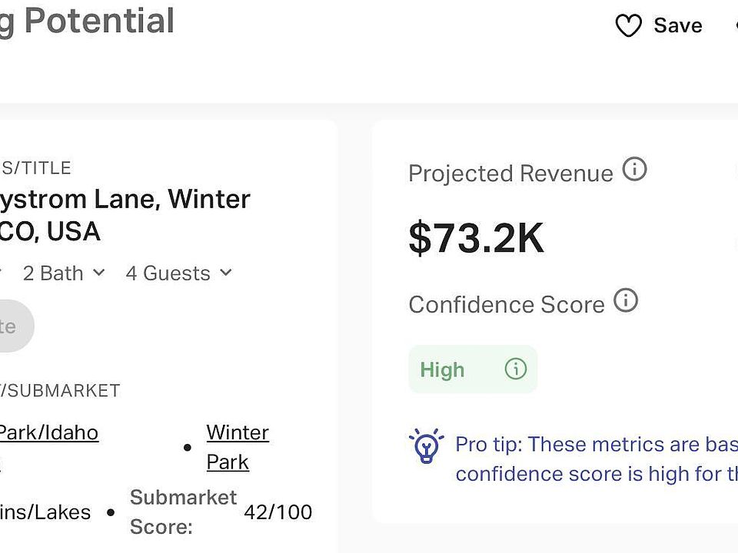Click the 42/100 submarket score value
Image resolution: width=738 pixels, height=553 pixels.
278,512
